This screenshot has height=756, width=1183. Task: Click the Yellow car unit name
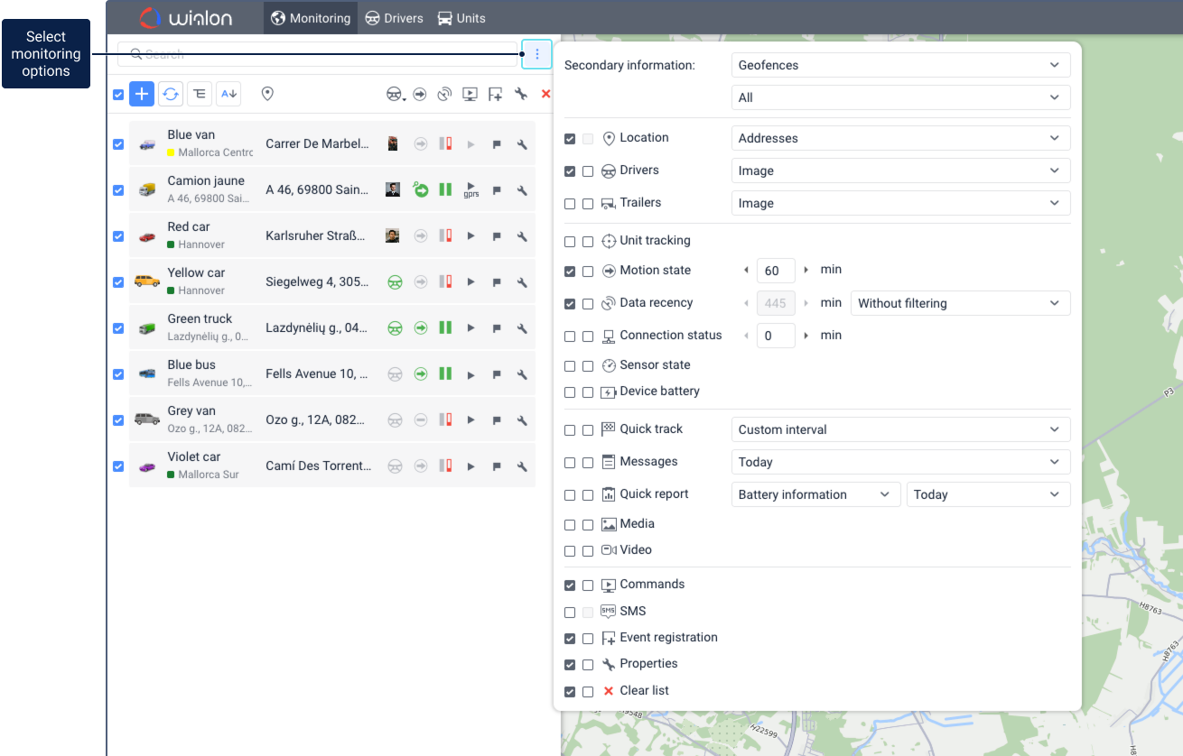point(196,272)
